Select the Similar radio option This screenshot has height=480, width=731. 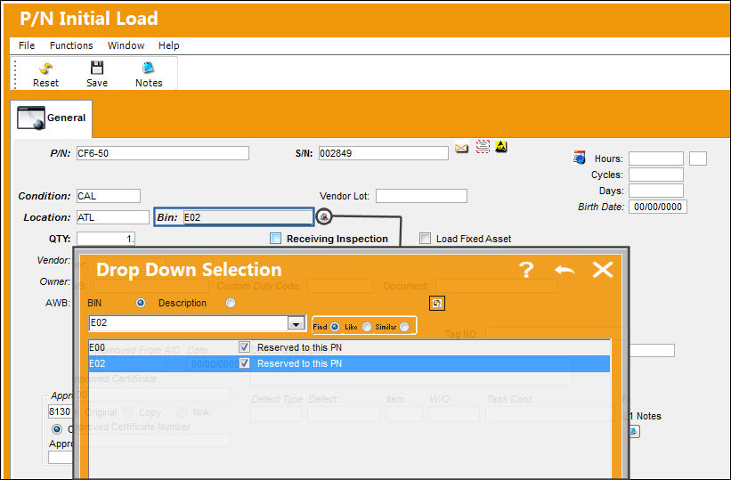tap(404, 327)
